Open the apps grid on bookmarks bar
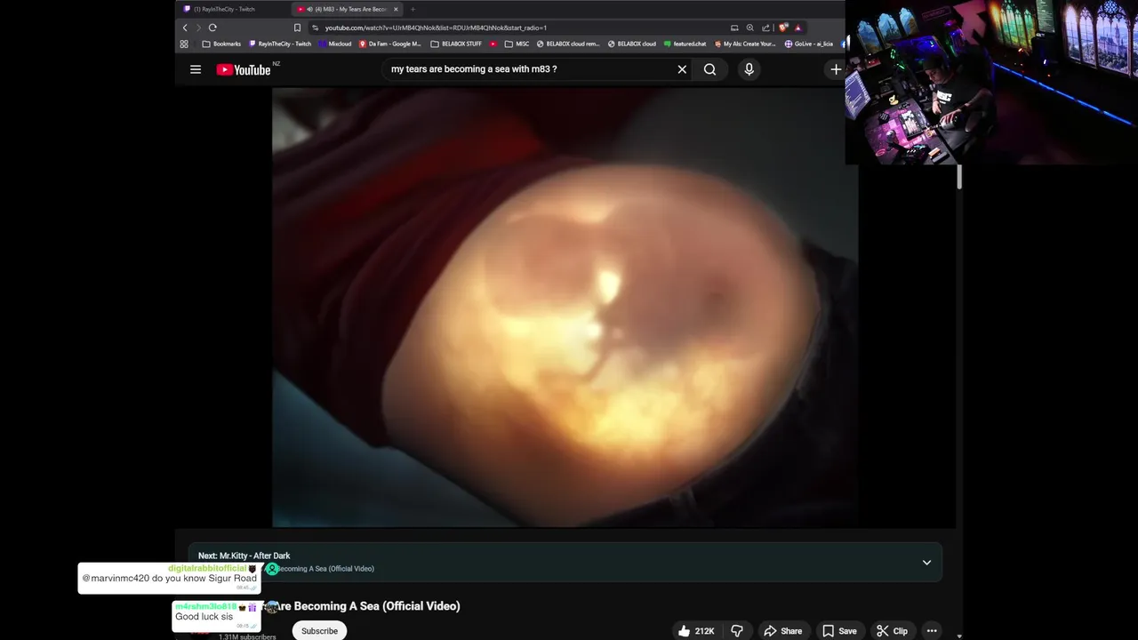 pos(184,44)
